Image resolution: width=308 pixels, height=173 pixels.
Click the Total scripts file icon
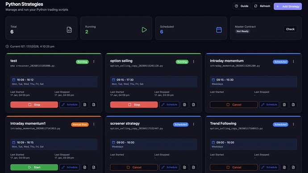click(69, 29)
